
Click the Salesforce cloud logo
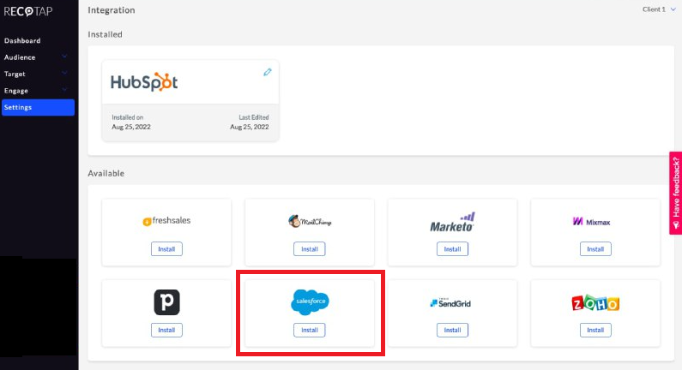(310, 301)
